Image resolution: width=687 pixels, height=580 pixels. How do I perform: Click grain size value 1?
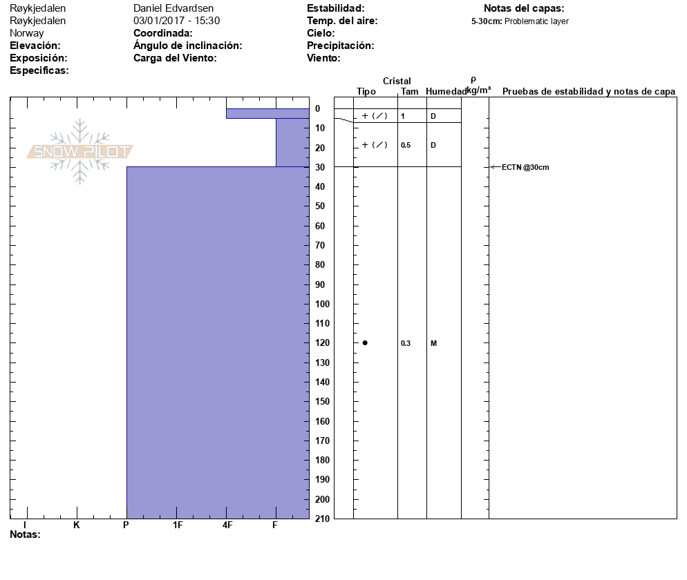coord(403,117)
